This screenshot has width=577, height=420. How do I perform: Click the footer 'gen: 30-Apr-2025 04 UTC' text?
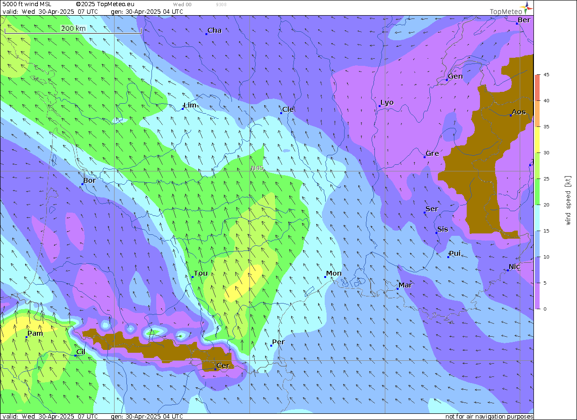[x=147, y=417]
